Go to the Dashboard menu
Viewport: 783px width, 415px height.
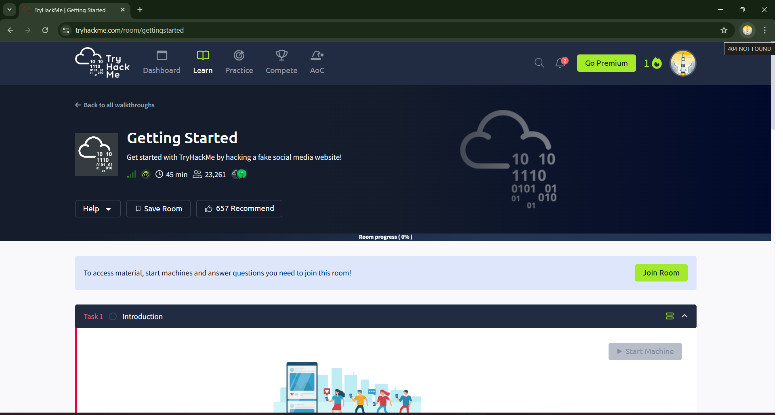click(x=162, y=63)
